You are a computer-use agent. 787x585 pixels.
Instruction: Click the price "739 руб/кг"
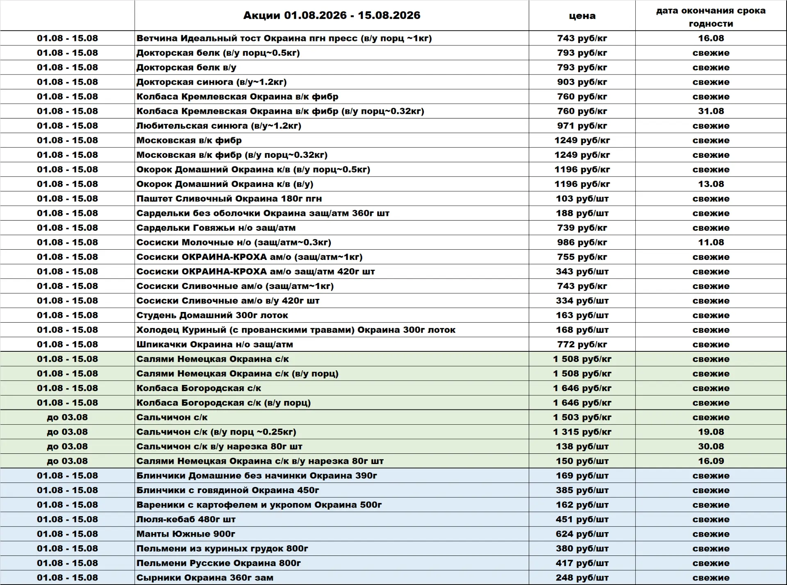tap(582, 228)
